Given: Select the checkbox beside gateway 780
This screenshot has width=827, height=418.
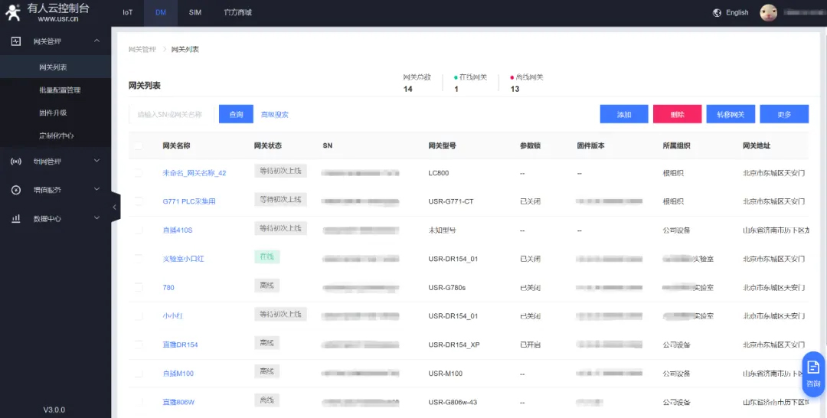Looking at the screenshot, I should pyautogui.click(x=139, y=287).
